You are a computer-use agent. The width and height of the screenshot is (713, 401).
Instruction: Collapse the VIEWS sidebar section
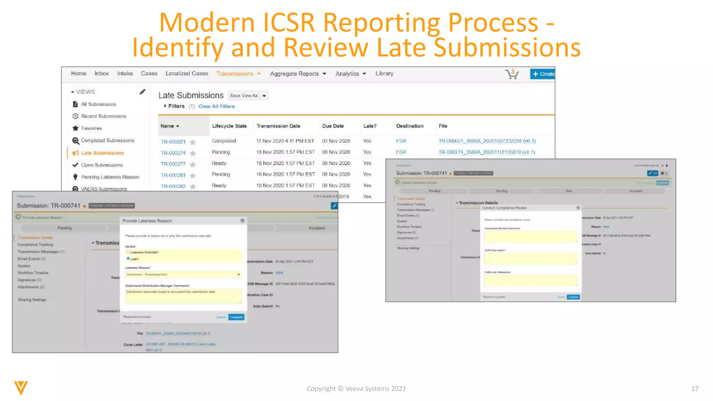[x=73, y=92]
